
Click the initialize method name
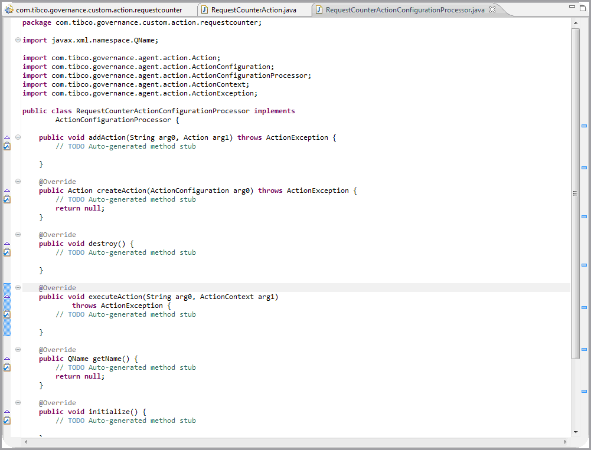pos(109,412)
